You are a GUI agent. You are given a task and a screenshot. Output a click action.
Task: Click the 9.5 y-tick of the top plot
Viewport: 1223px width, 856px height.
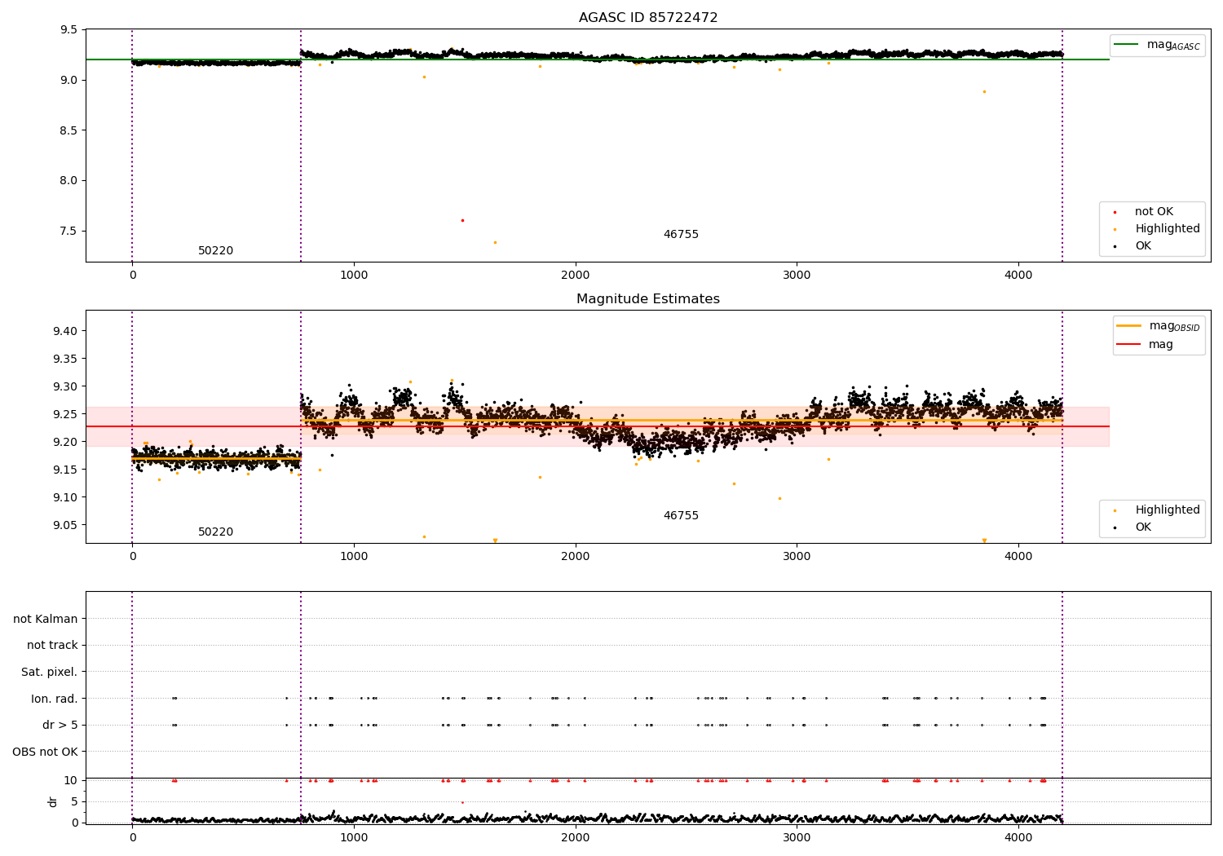[70, 29]
